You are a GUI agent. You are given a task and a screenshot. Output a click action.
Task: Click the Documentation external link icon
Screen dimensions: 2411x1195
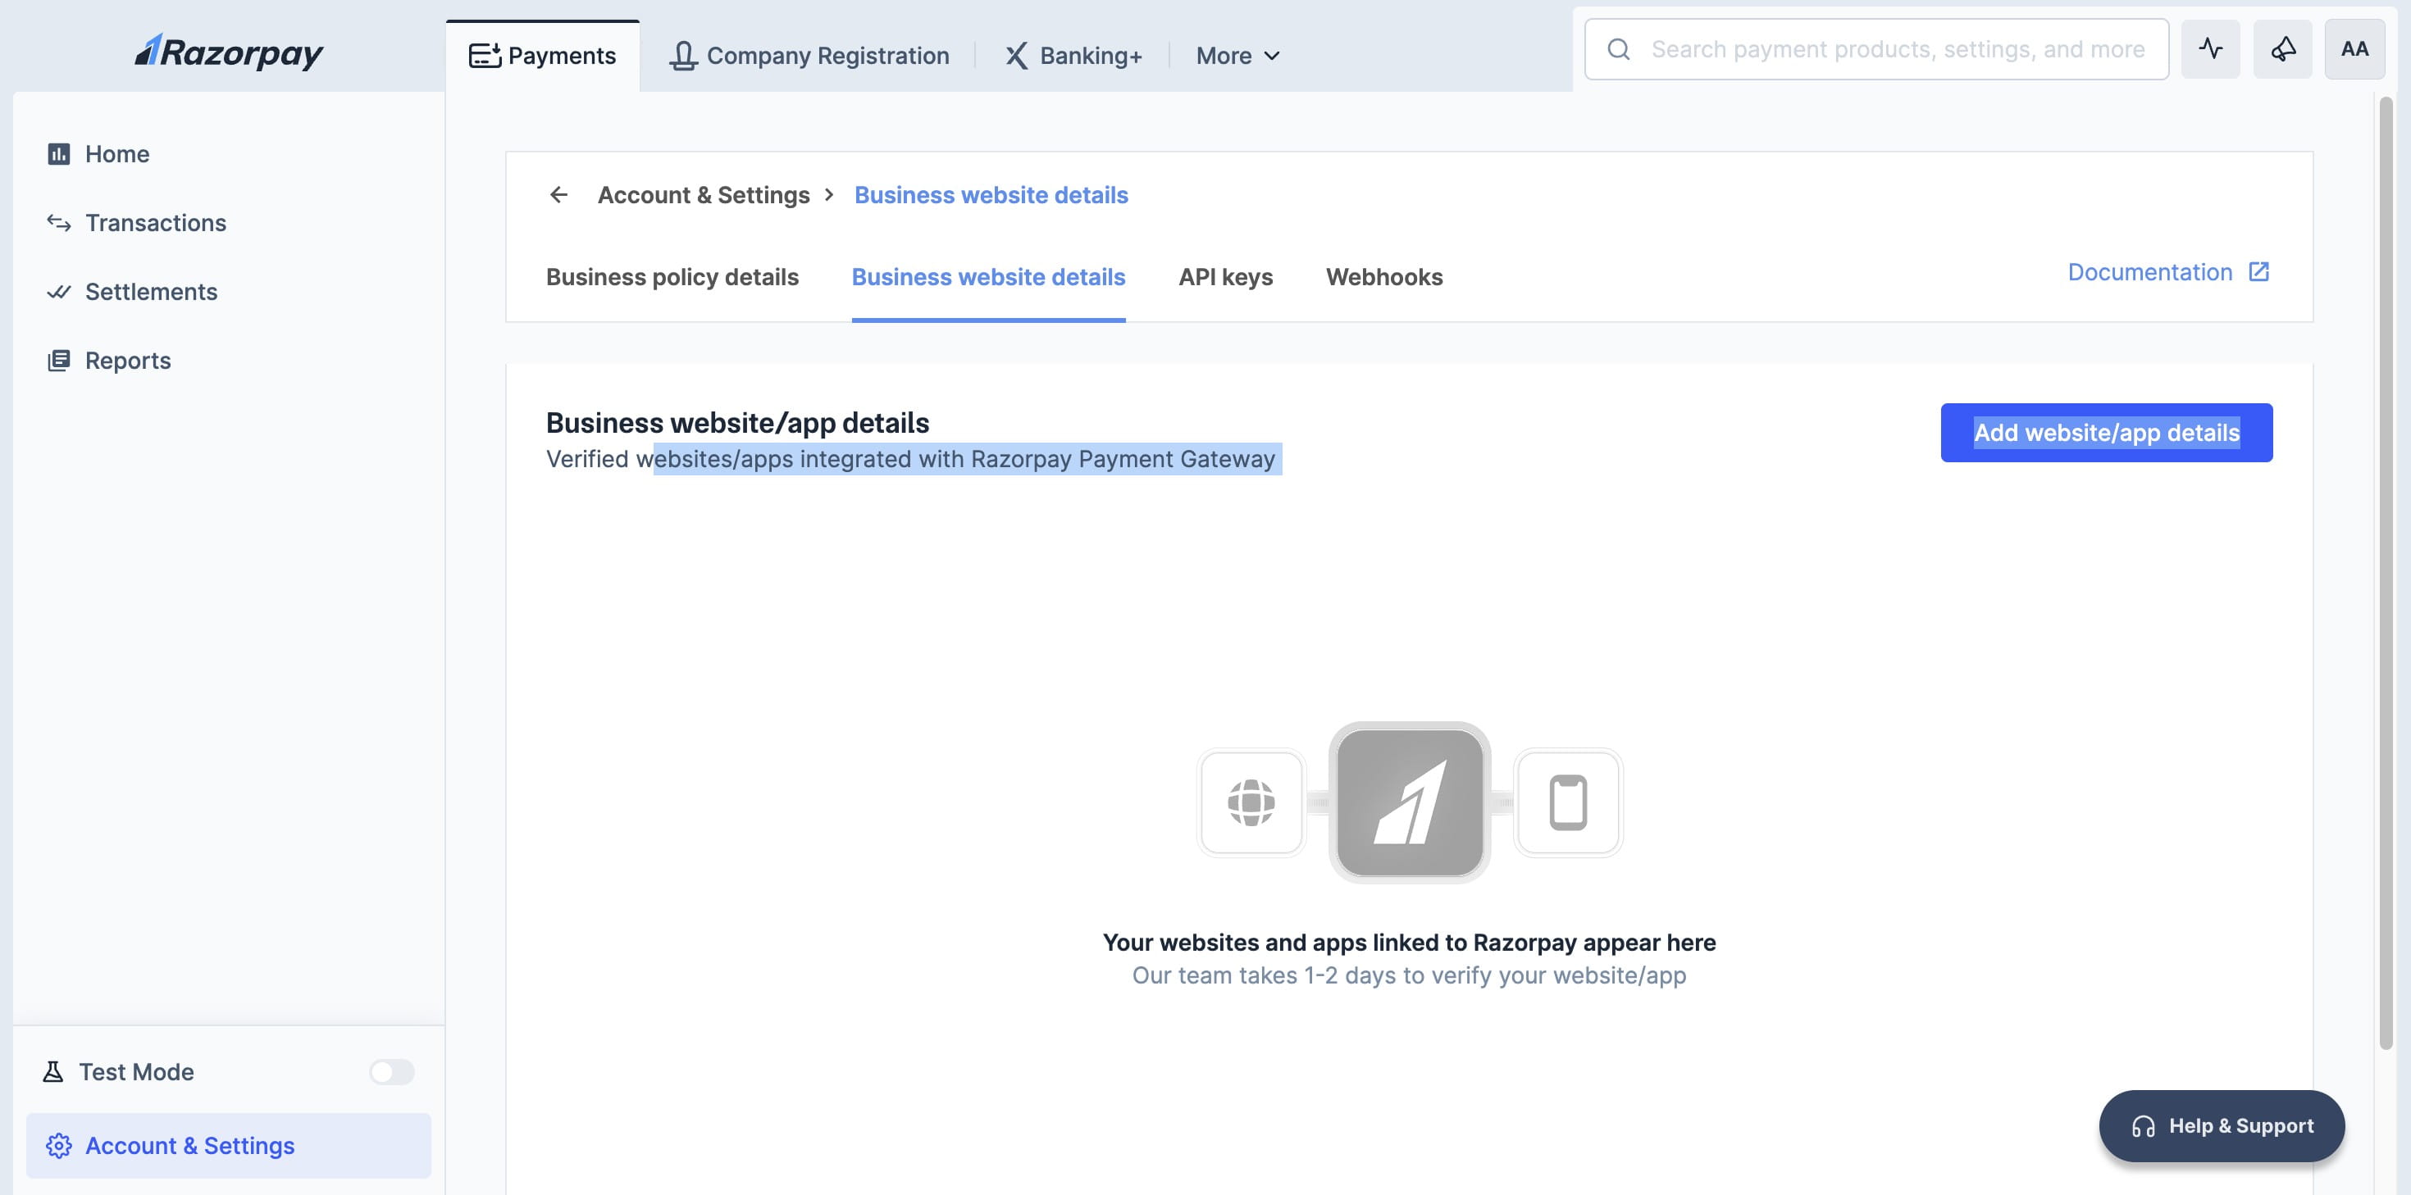[2258, 272]
